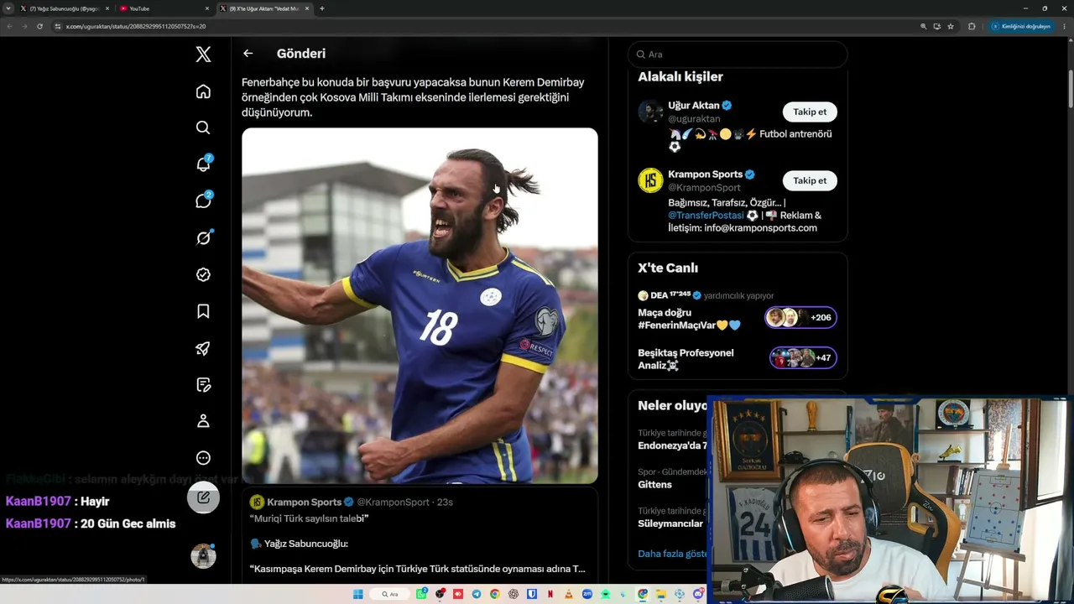Click the site info icon beside the URL
The width and height of the screenshot is (1074, 604).
[58, 26]
